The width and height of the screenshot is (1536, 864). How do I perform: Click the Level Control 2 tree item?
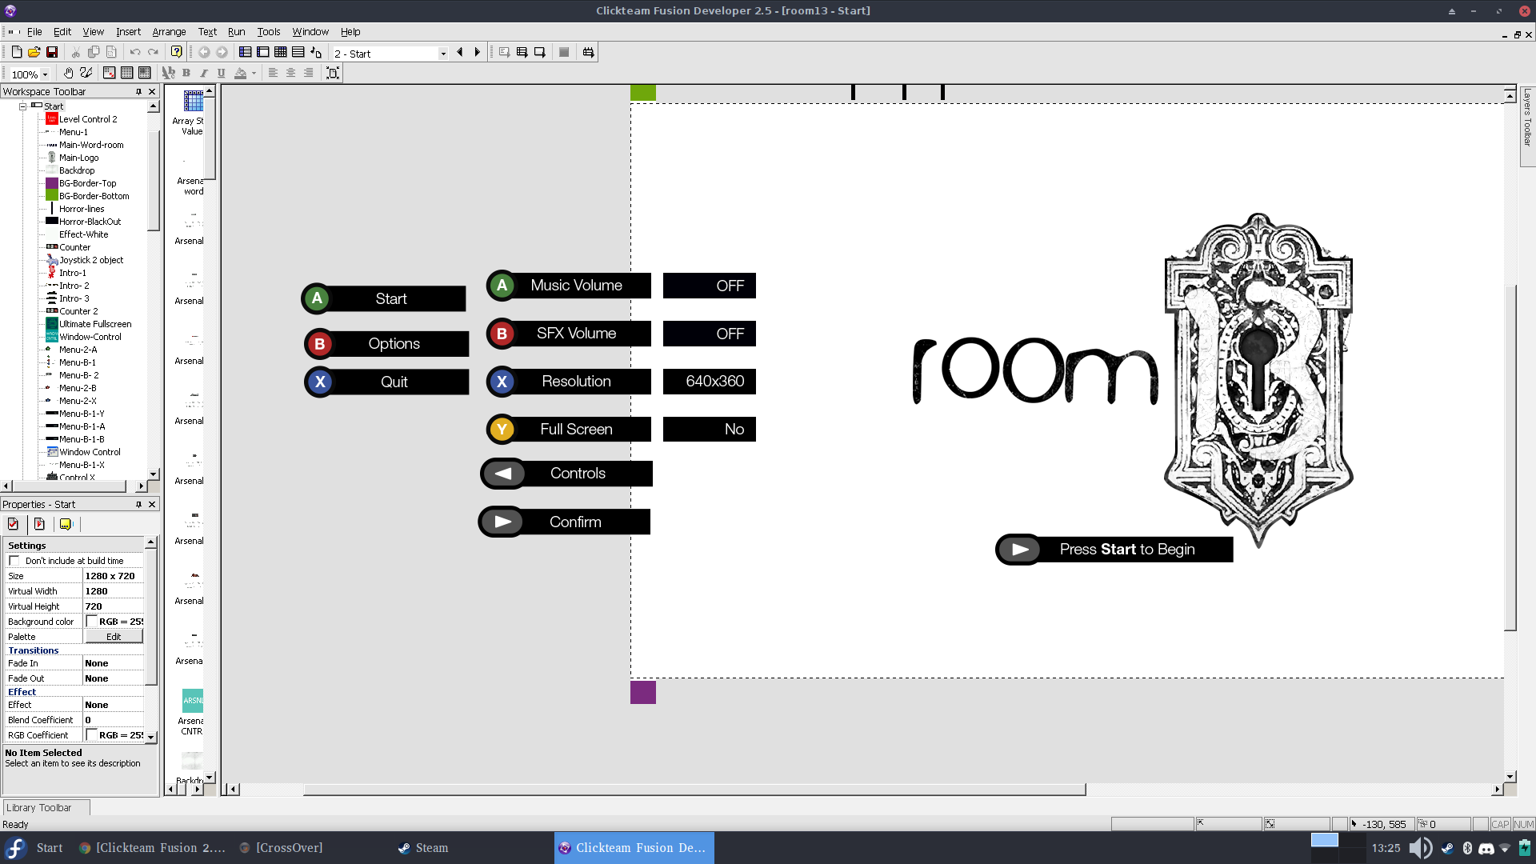point(87,118)
